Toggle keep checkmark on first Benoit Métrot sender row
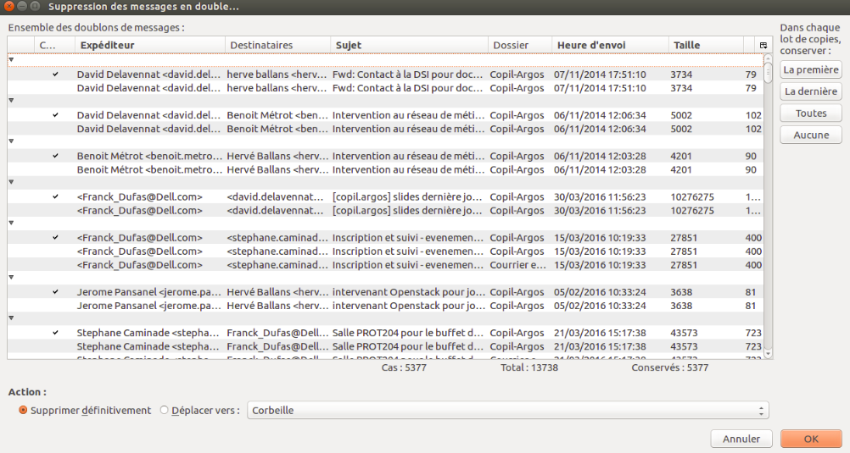 click(x=55, y=156)
